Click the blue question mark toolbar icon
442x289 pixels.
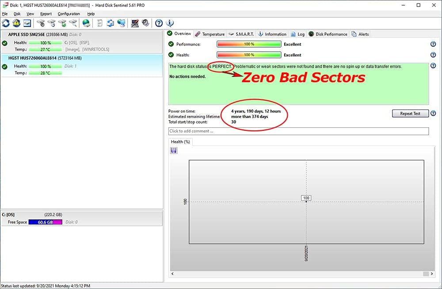click(x=159, y=23)
